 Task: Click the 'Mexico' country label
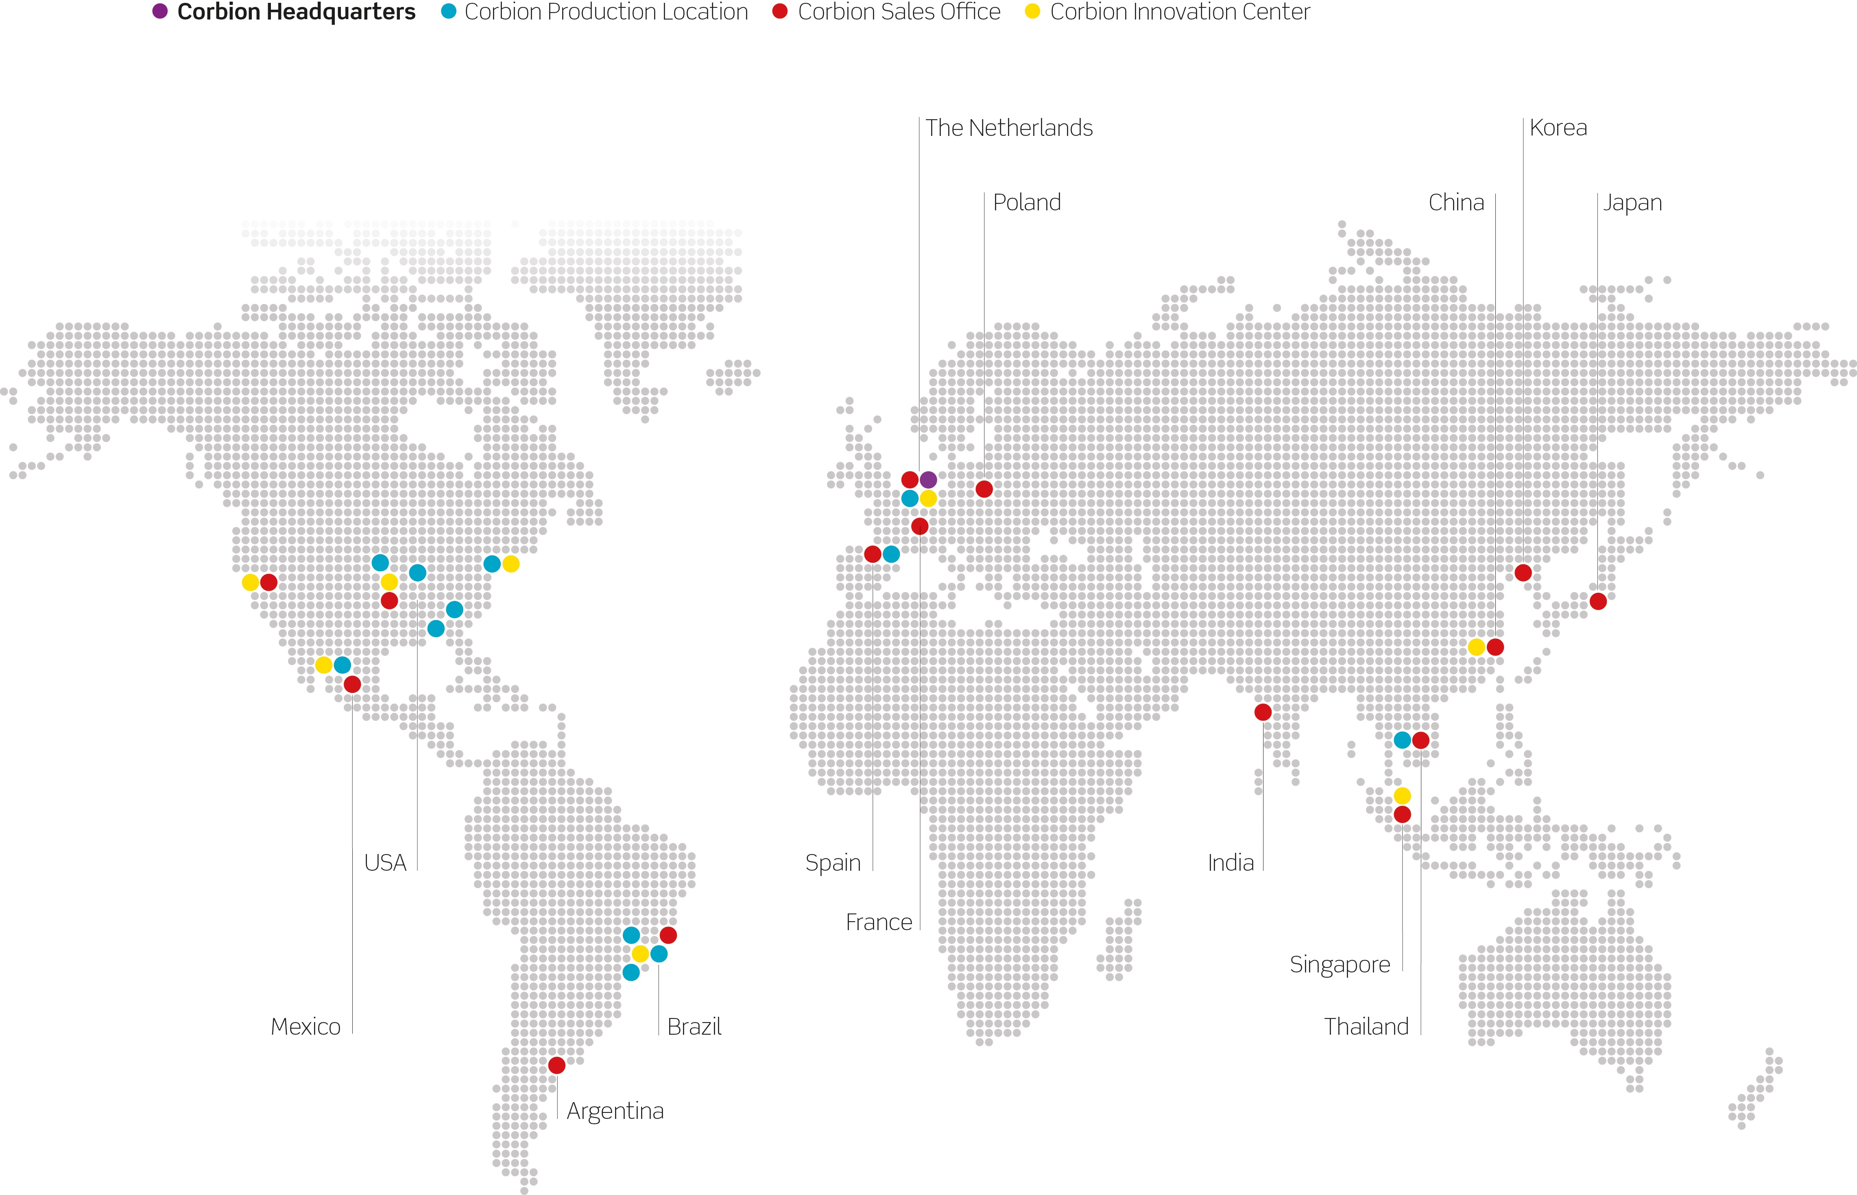[x=305, y=1027]
